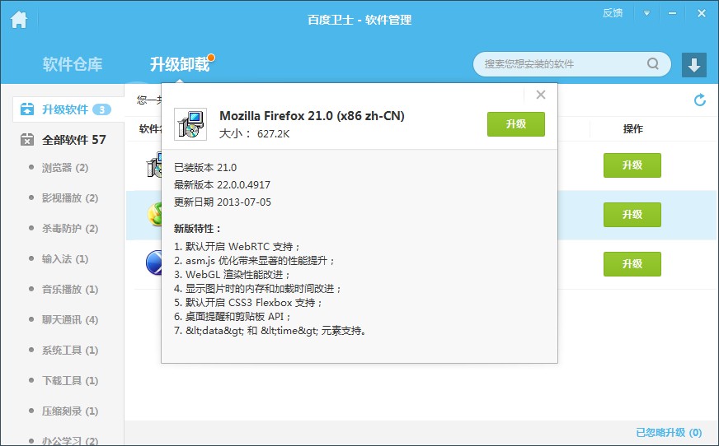Click the search magnifier icon

point(653,63)
